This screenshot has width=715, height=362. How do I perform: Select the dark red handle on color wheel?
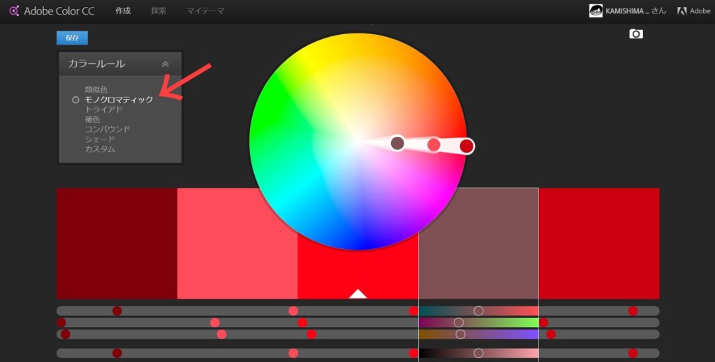tap(466, 146)
